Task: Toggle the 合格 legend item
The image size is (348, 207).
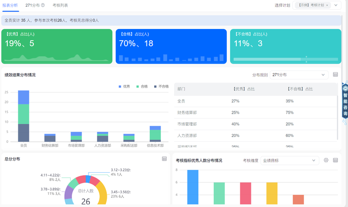Action: tap(142, 87)
